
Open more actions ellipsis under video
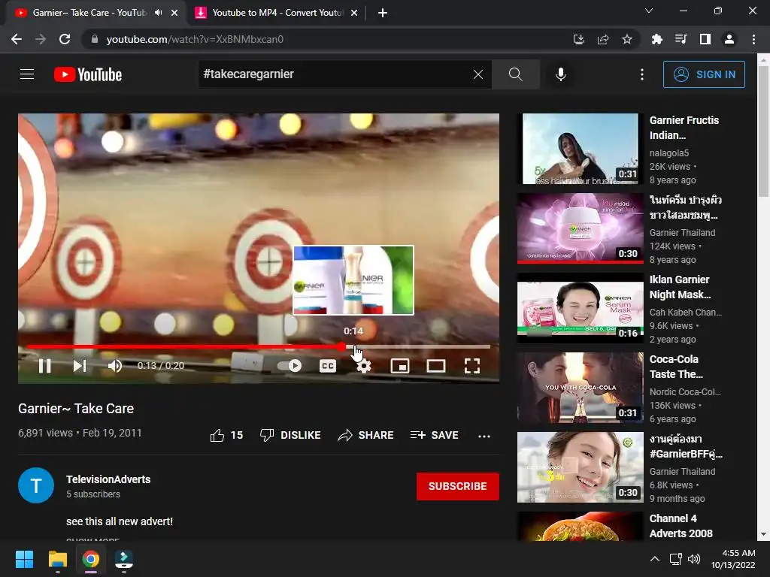484,436
